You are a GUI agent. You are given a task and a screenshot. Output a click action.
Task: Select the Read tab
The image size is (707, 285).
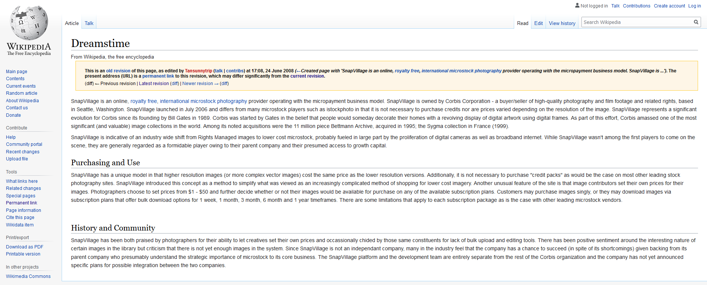[522, 23]
